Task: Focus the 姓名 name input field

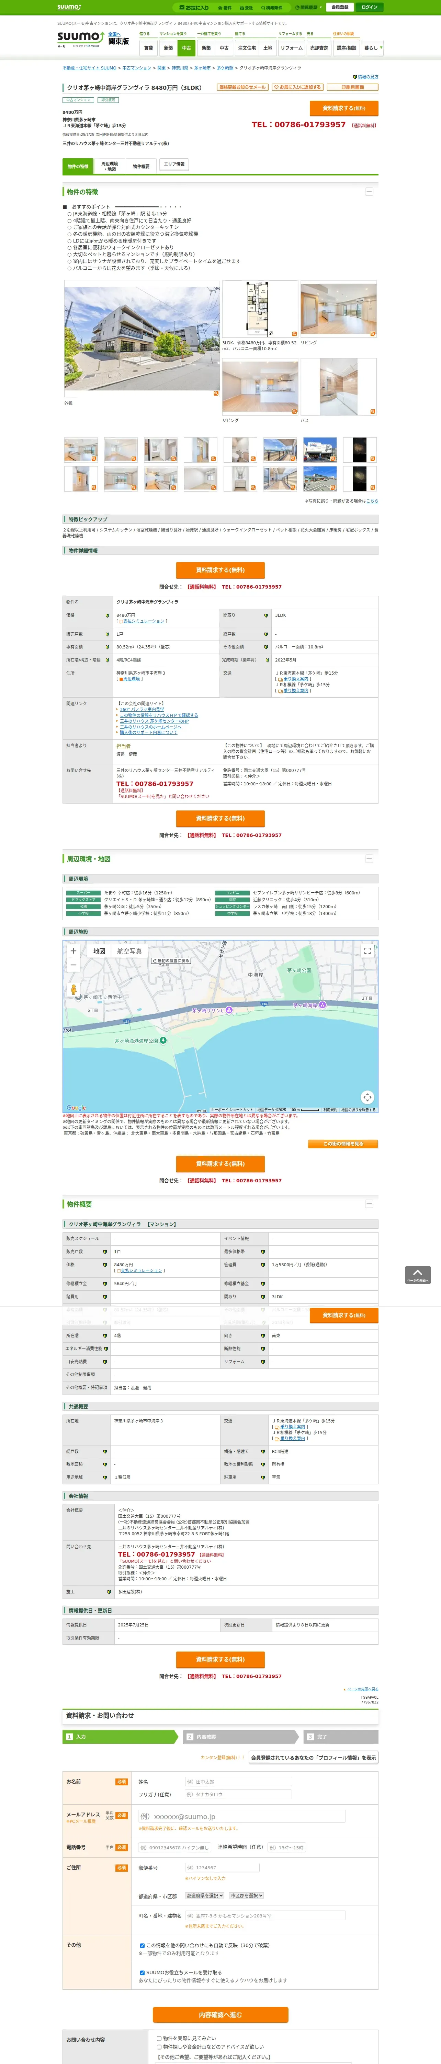Action: click(238, 1782)
